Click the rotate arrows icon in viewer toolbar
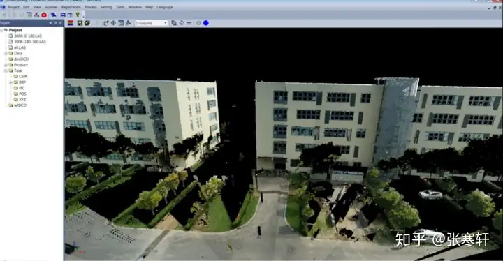 tap(182, 23)
